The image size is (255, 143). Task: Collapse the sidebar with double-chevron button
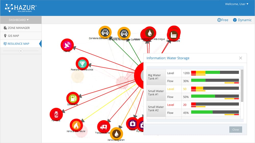click(x=21, y=51)
